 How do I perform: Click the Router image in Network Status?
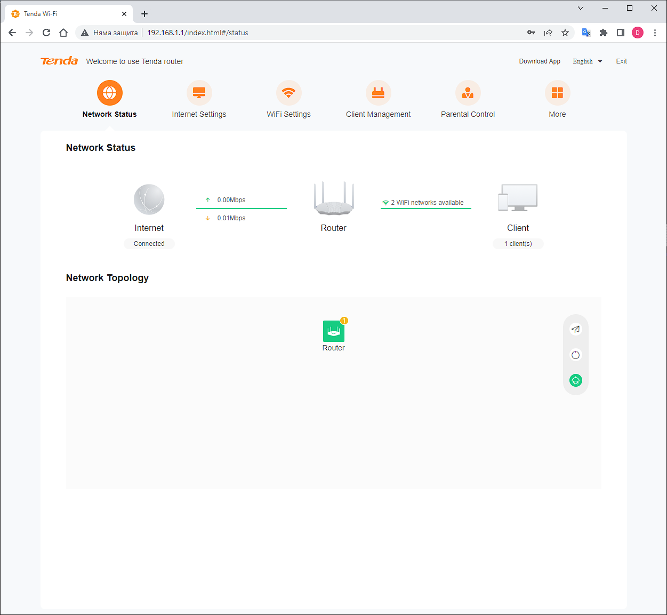(x=334, y=198)
